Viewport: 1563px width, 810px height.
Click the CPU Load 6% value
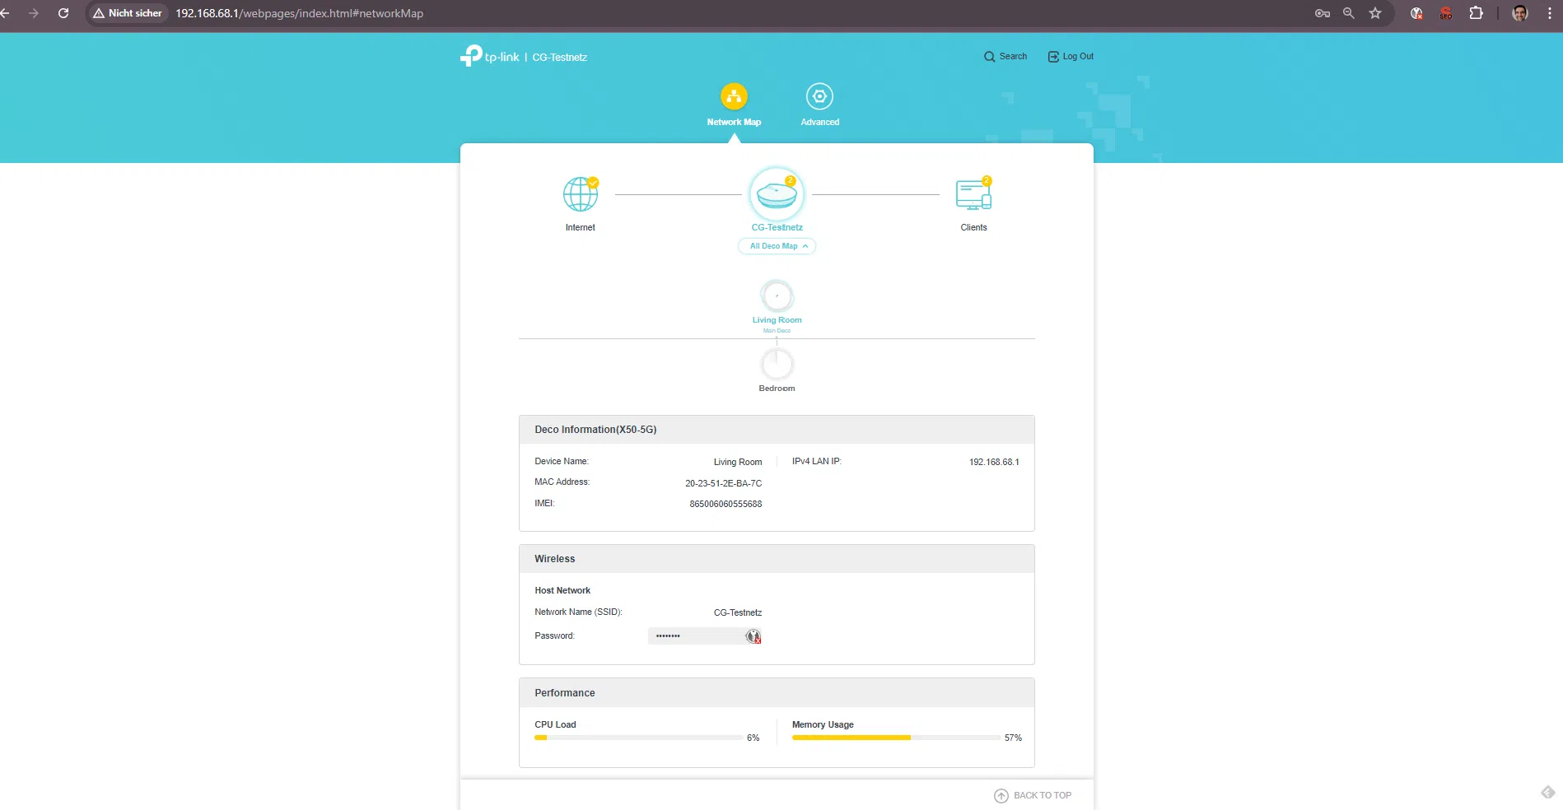click(x=753, y=738)
